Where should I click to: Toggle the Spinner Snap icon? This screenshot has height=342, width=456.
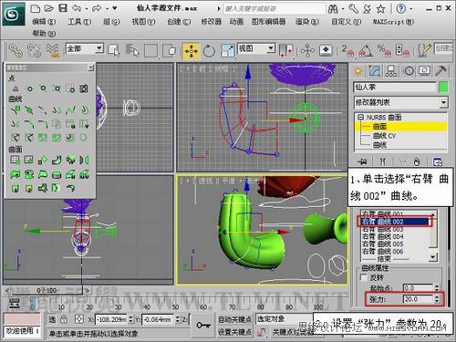[402, 51]
